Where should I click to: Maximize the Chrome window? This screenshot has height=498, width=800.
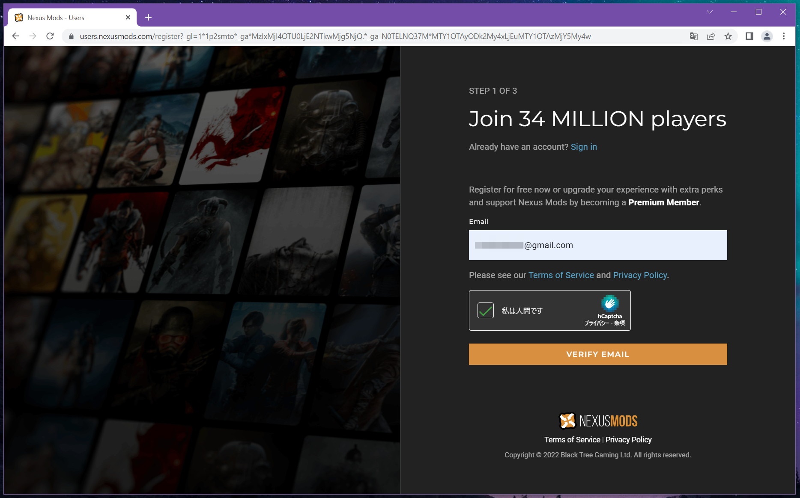(758, 12)
